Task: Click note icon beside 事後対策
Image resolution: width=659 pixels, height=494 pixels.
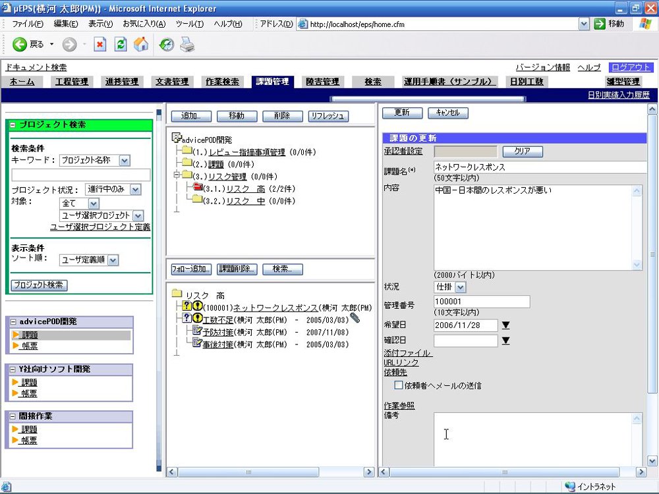Action: point(197,343)
